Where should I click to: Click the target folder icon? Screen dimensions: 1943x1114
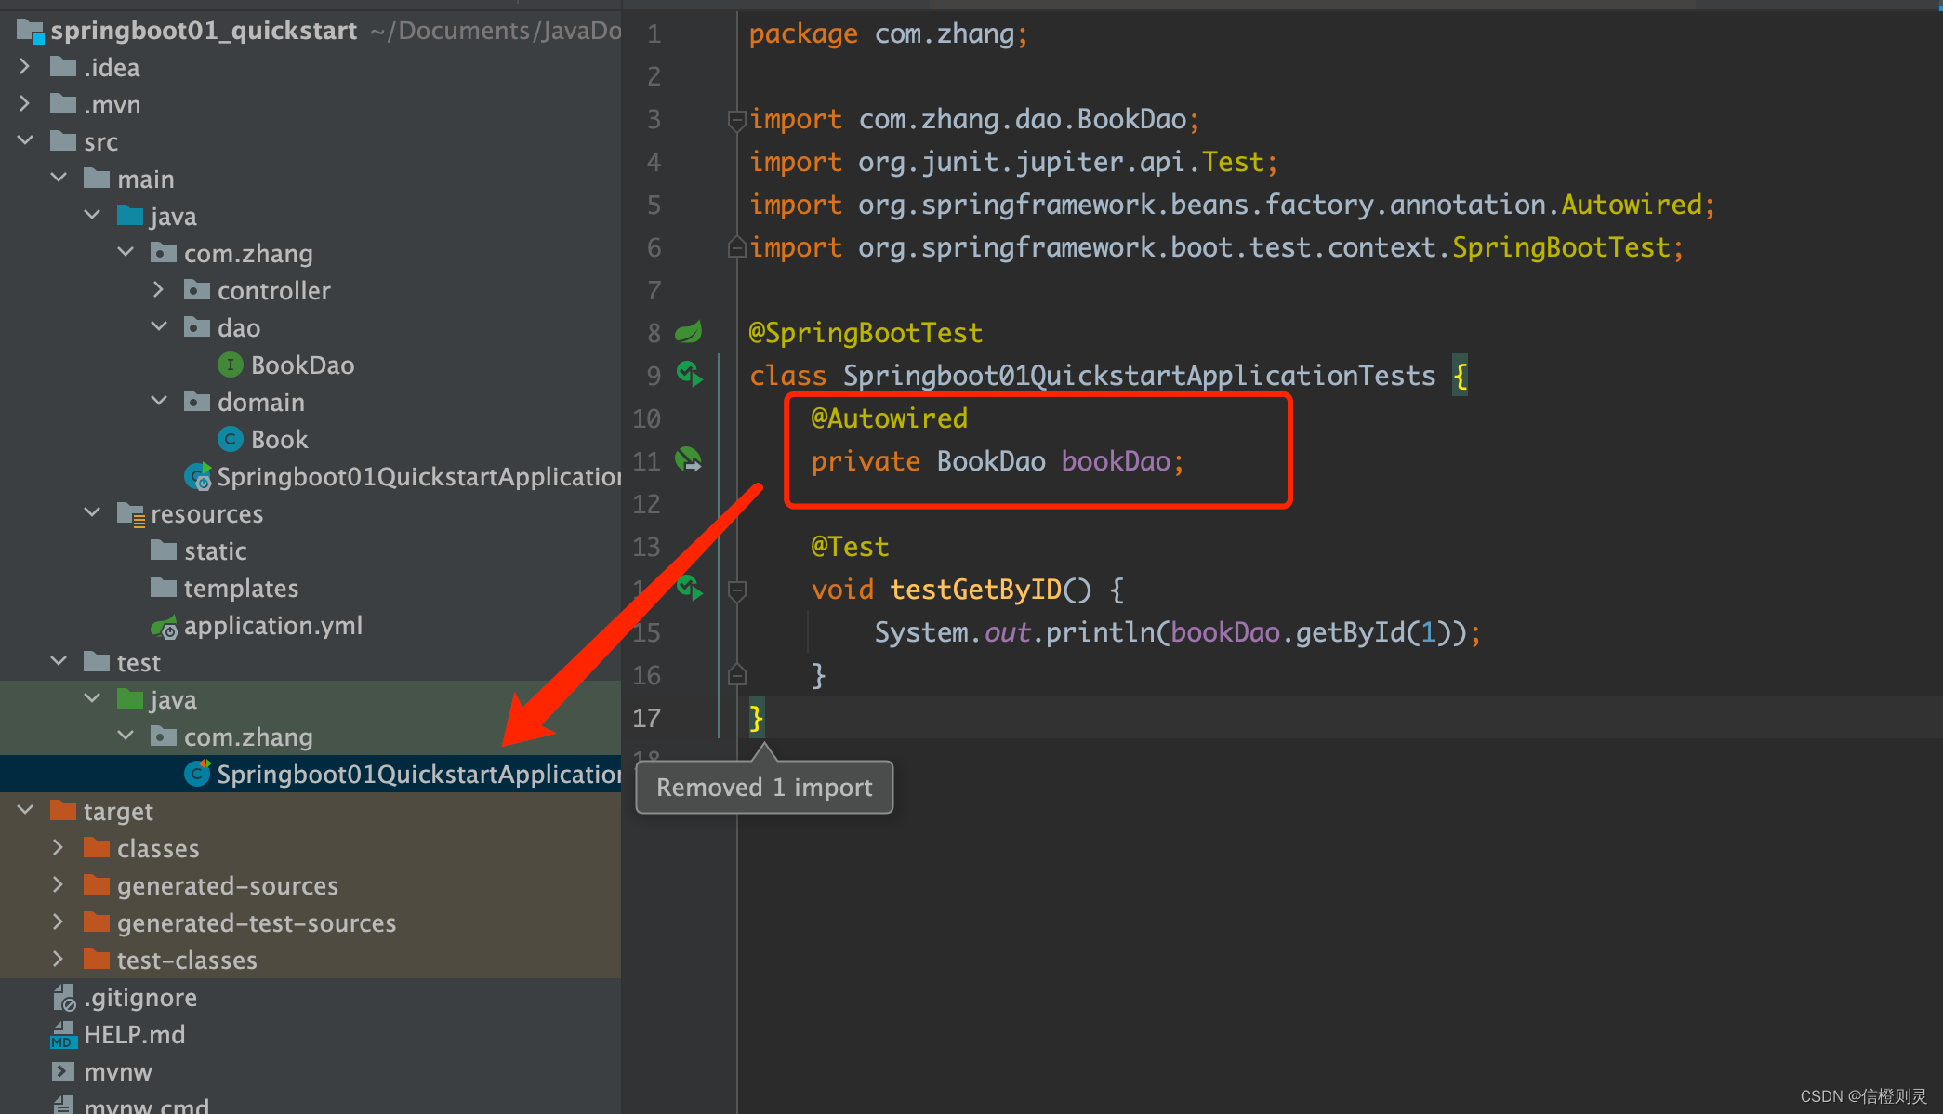tap(63, 810)
